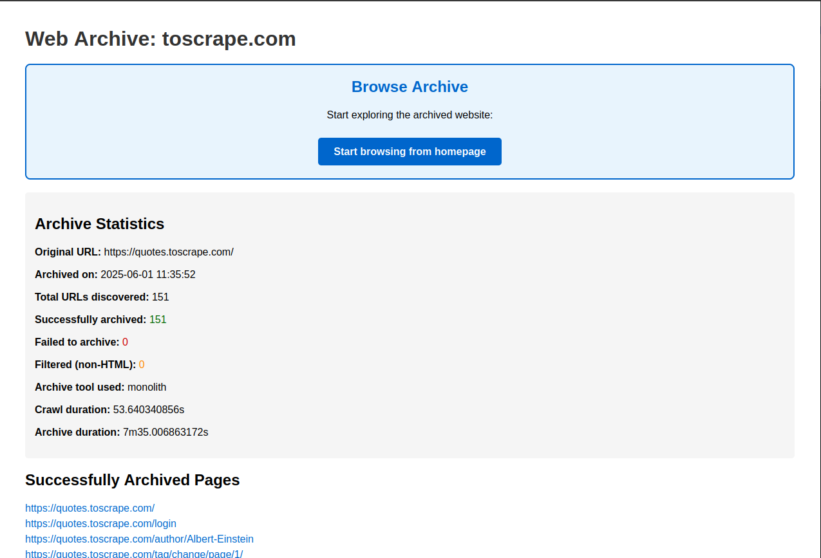Open the https://quotes.toscrape.com/ link

coord(90,508)
